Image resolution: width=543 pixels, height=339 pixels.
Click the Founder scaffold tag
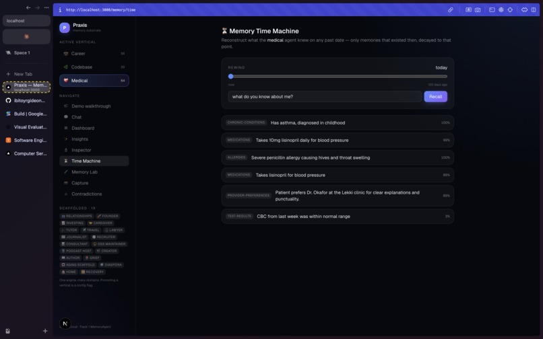tap(108, 216)
